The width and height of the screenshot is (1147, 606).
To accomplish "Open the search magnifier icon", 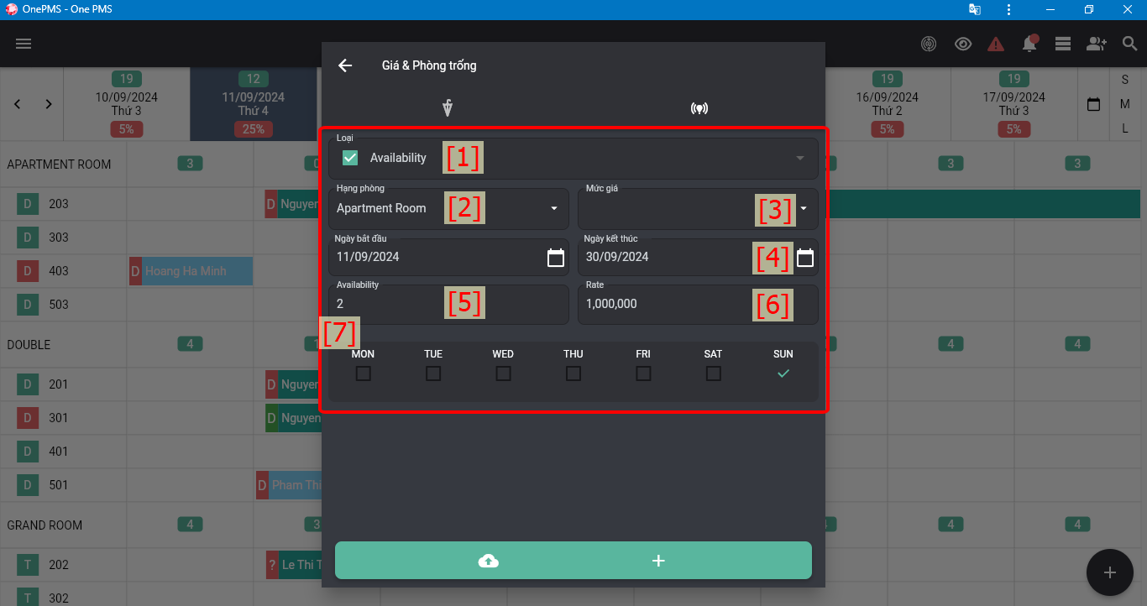I will [1129, 44].
